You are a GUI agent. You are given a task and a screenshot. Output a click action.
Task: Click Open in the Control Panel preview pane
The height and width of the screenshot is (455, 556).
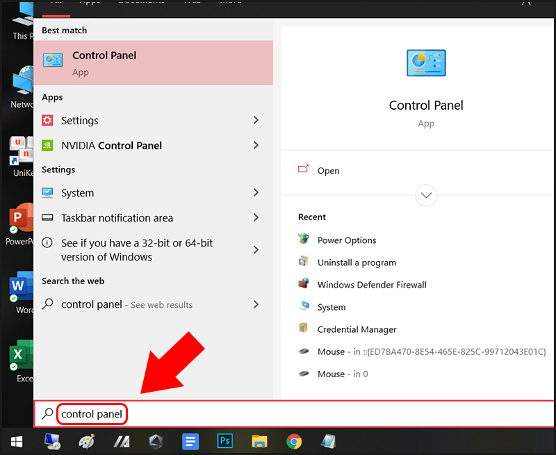pos(328,170)
